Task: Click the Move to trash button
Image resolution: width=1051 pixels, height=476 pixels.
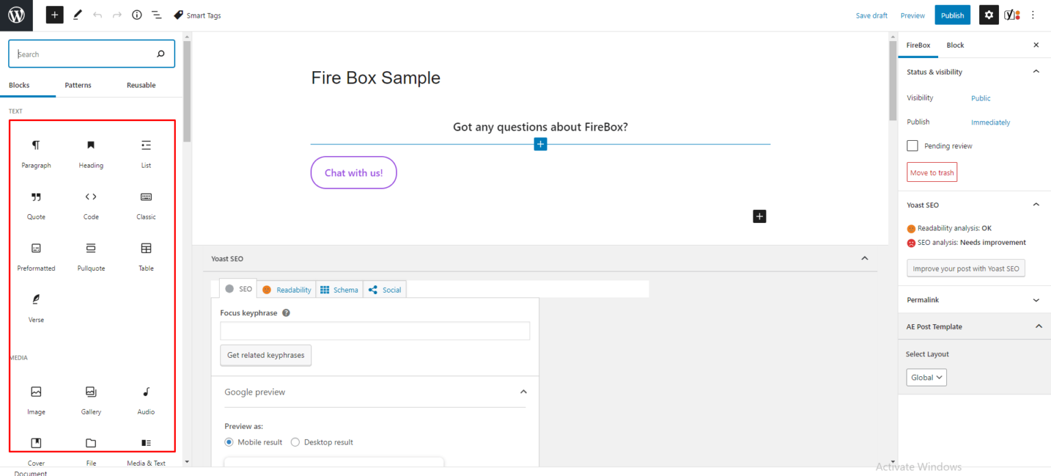Action: (931, 172)
